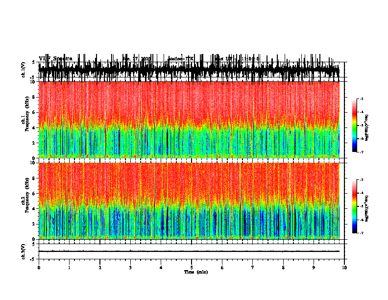Screen dimensions: 388x300
Task: Click the ch.1 color scale bar
Action: [x=355, y=125]
